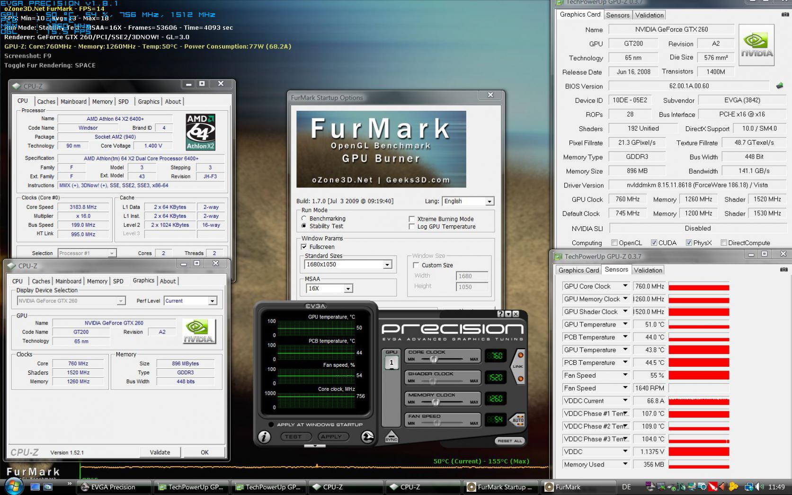Enable Xtreme Burning Mode checkbox
792x495 pixels.
(x=411, y=219)
